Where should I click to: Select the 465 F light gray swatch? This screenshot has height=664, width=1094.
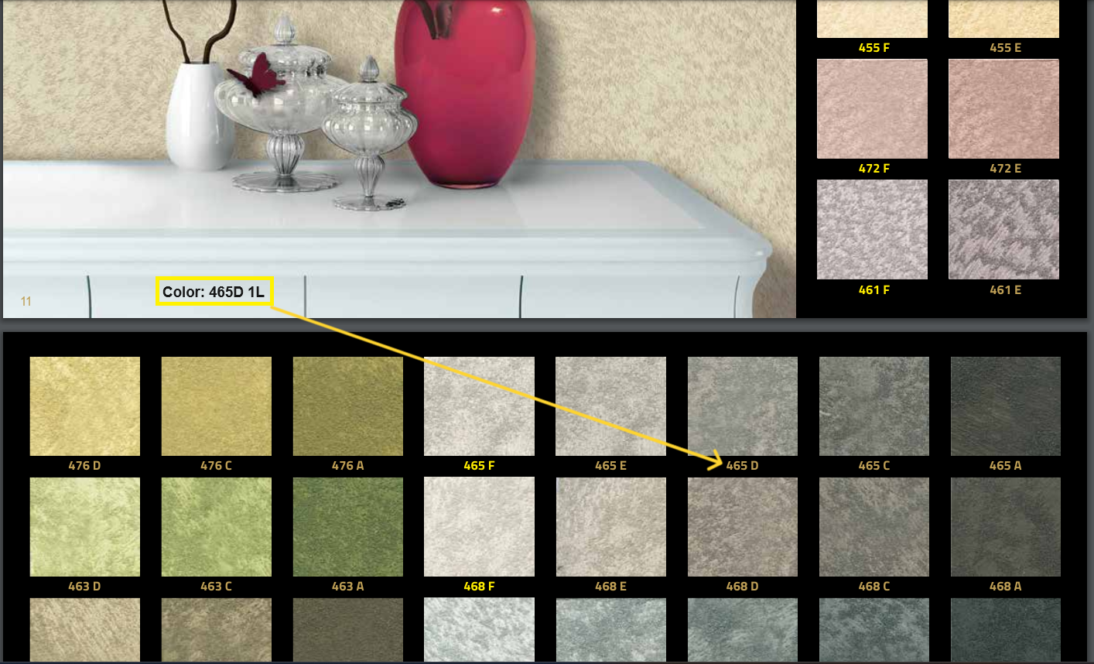point(479,406)
